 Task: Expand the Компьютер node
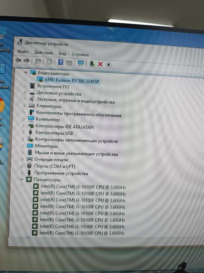(x=24, y=119)
